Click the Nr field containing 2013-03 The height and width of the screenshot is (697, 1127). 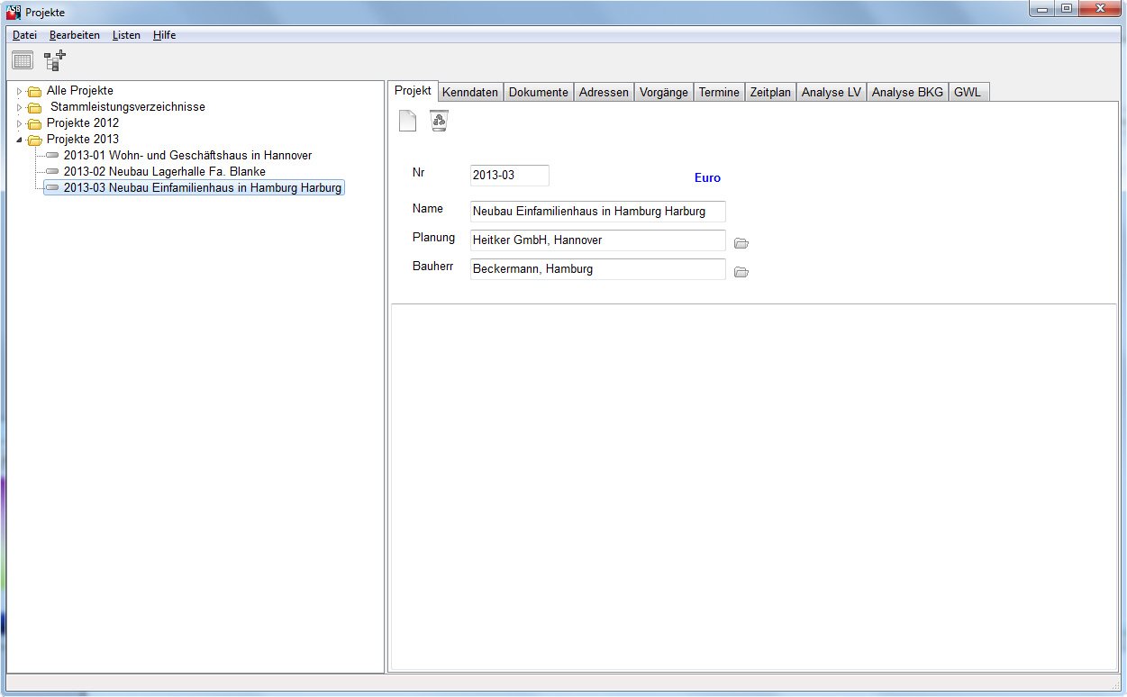(509, 176)
